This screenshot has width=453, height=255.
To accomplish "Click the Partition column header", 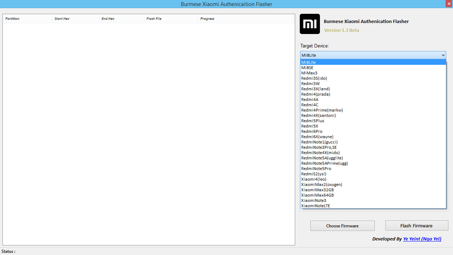I will [x=28, y=19].
